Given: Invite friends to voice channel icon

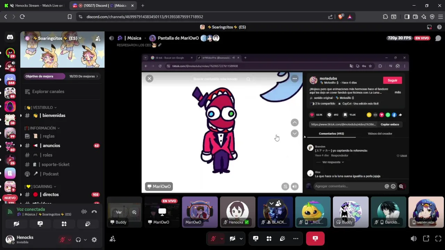Looking at the screenshot, I should tap(112, 239).
